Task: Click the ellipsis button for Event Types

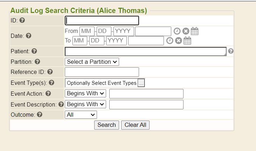Action: click(141, 83)
